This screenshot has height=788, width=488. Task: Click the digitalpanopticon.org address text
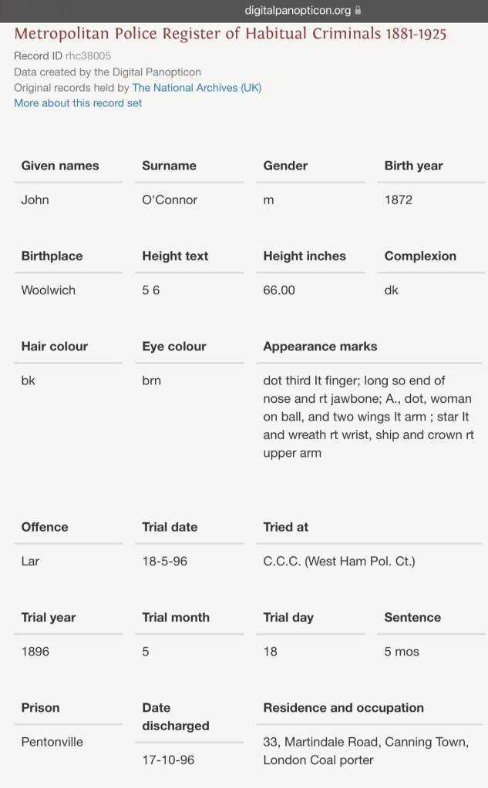(x=297, y=11)
